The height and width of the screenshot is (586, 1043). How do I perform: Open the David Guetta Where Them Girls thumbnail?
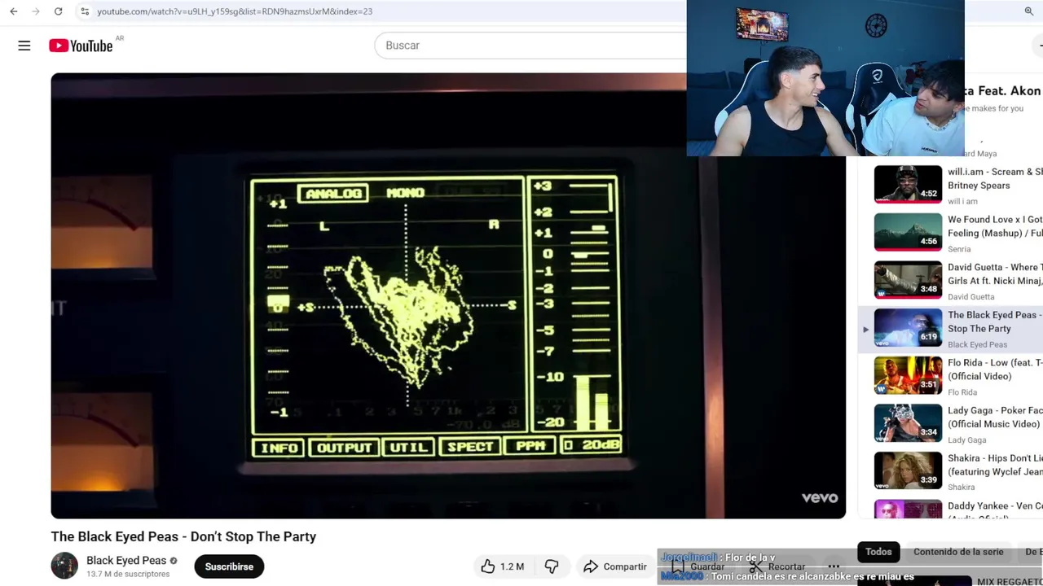coord(908,280)
